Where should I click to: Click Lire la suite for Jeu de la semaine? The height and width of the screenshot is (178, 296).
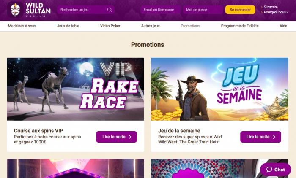coord(260,137)
